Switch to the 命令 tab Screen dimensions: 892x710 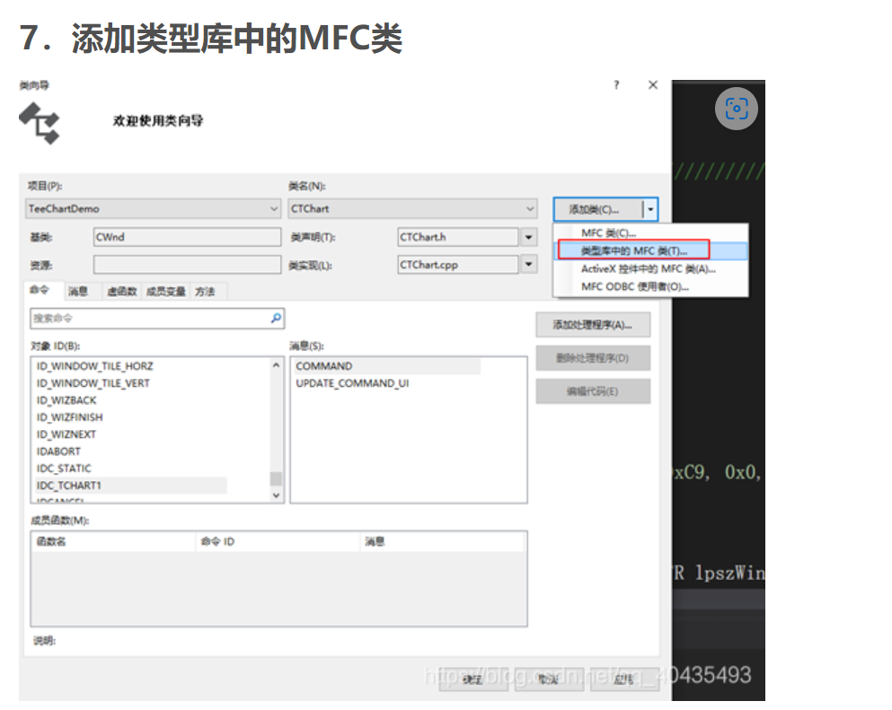(x=40, y=291)
